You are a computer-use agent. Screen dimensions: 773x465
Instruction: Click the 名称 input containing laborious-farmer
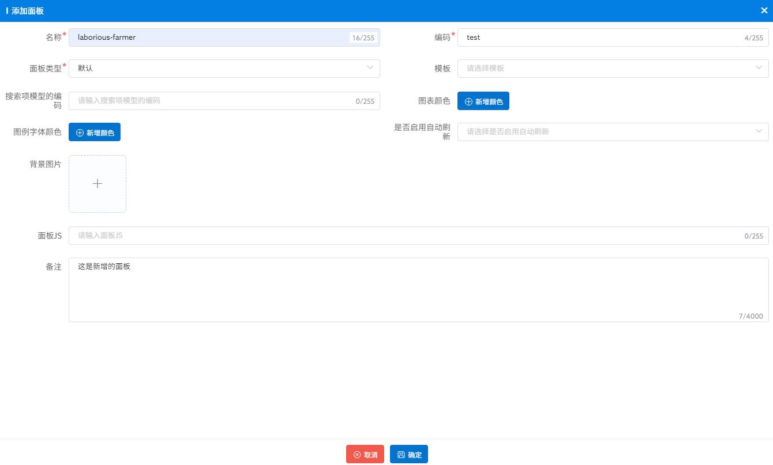pos(224,37)
